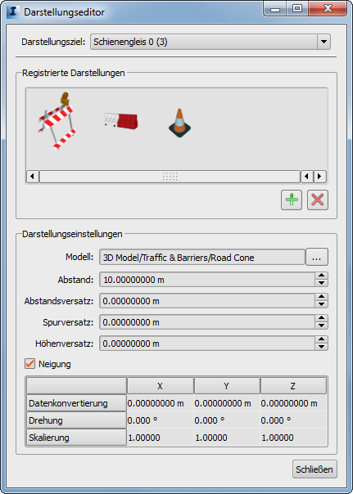Click the Abstand input field
The height and width of the screenshot is (494, 353).
(207, 280)
